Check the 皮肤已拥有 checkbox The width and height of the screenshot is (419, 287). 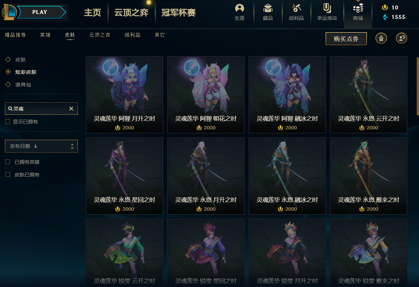[x=7, y=175]
